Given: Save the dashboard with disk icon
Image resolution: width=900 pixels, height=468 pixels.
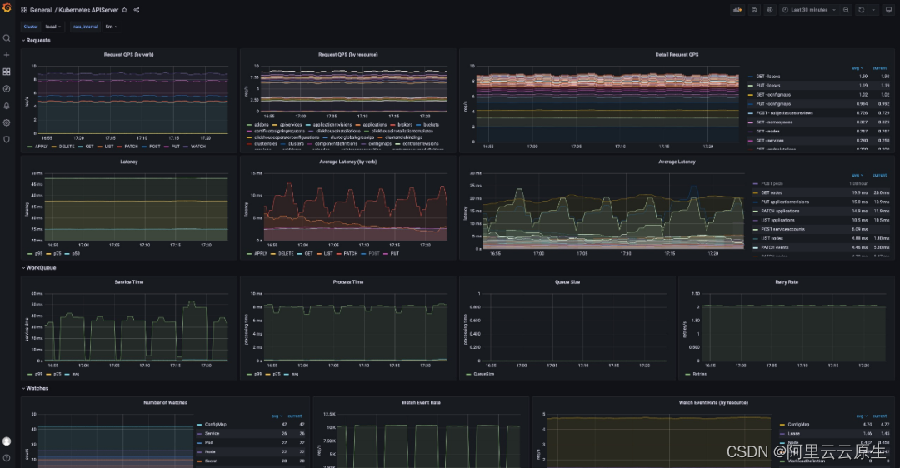Looking at the screenshot, I should [754, 10].
